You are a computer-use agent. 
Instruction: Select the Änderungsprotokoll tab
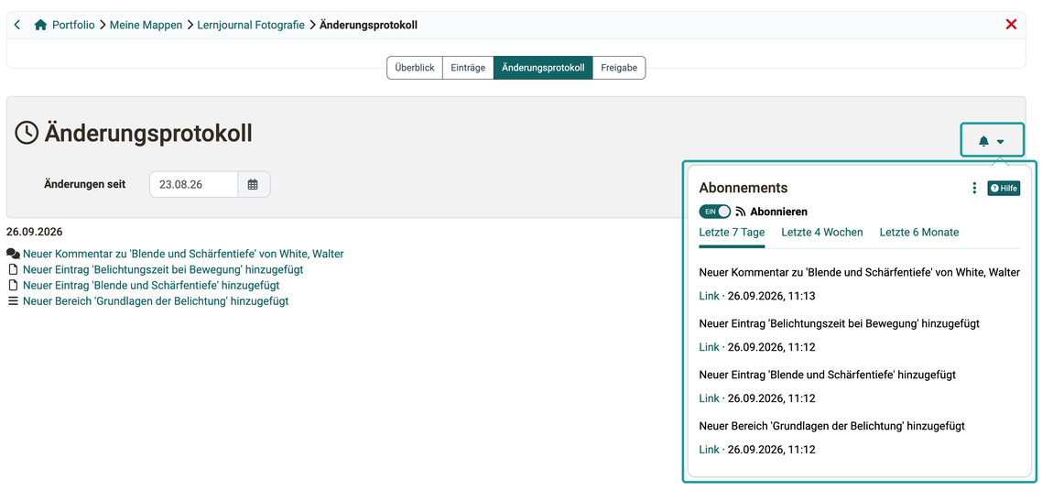coord(543,68)
